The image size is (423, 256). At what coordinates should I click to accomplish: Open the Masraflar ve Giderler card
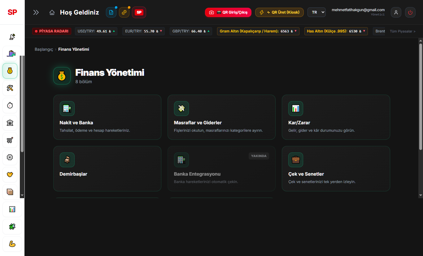point(221,117)
